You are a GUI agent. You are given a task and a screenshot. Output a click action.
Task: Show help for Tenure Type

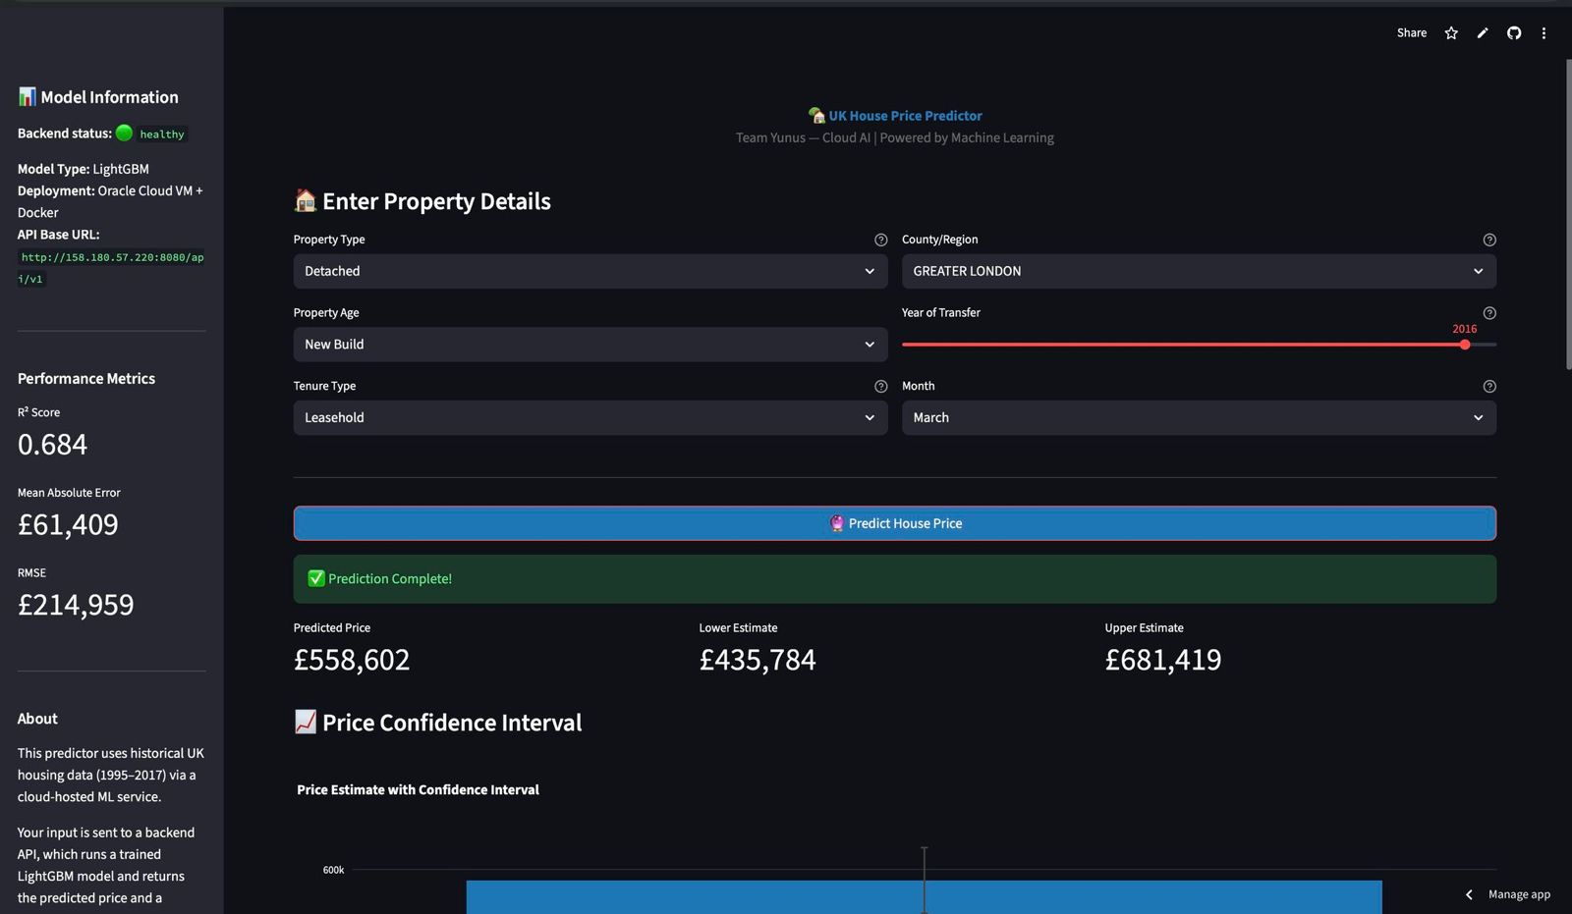880,387
